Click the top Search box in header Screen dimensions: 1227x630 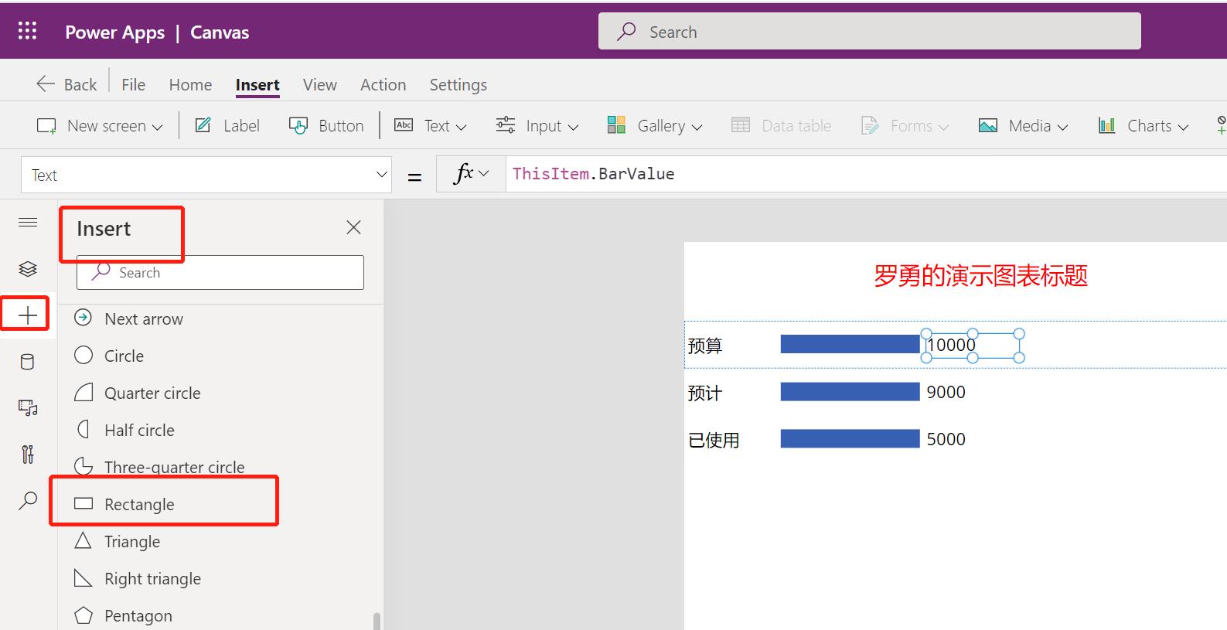click(x=869, y=31)
